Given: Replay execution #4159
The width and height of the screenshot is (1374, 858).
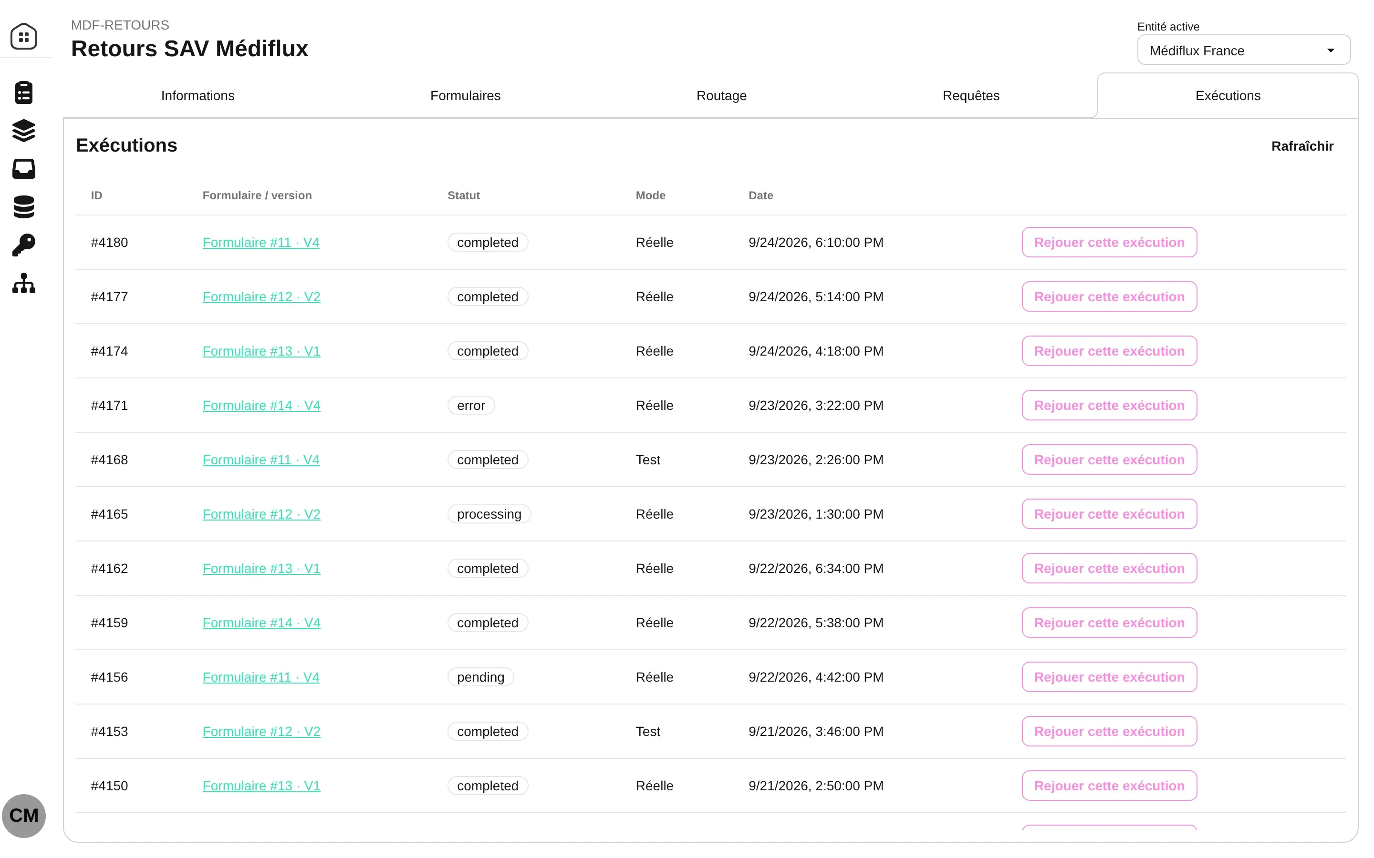Looking at the screenshot, I should pos(1109,623).
